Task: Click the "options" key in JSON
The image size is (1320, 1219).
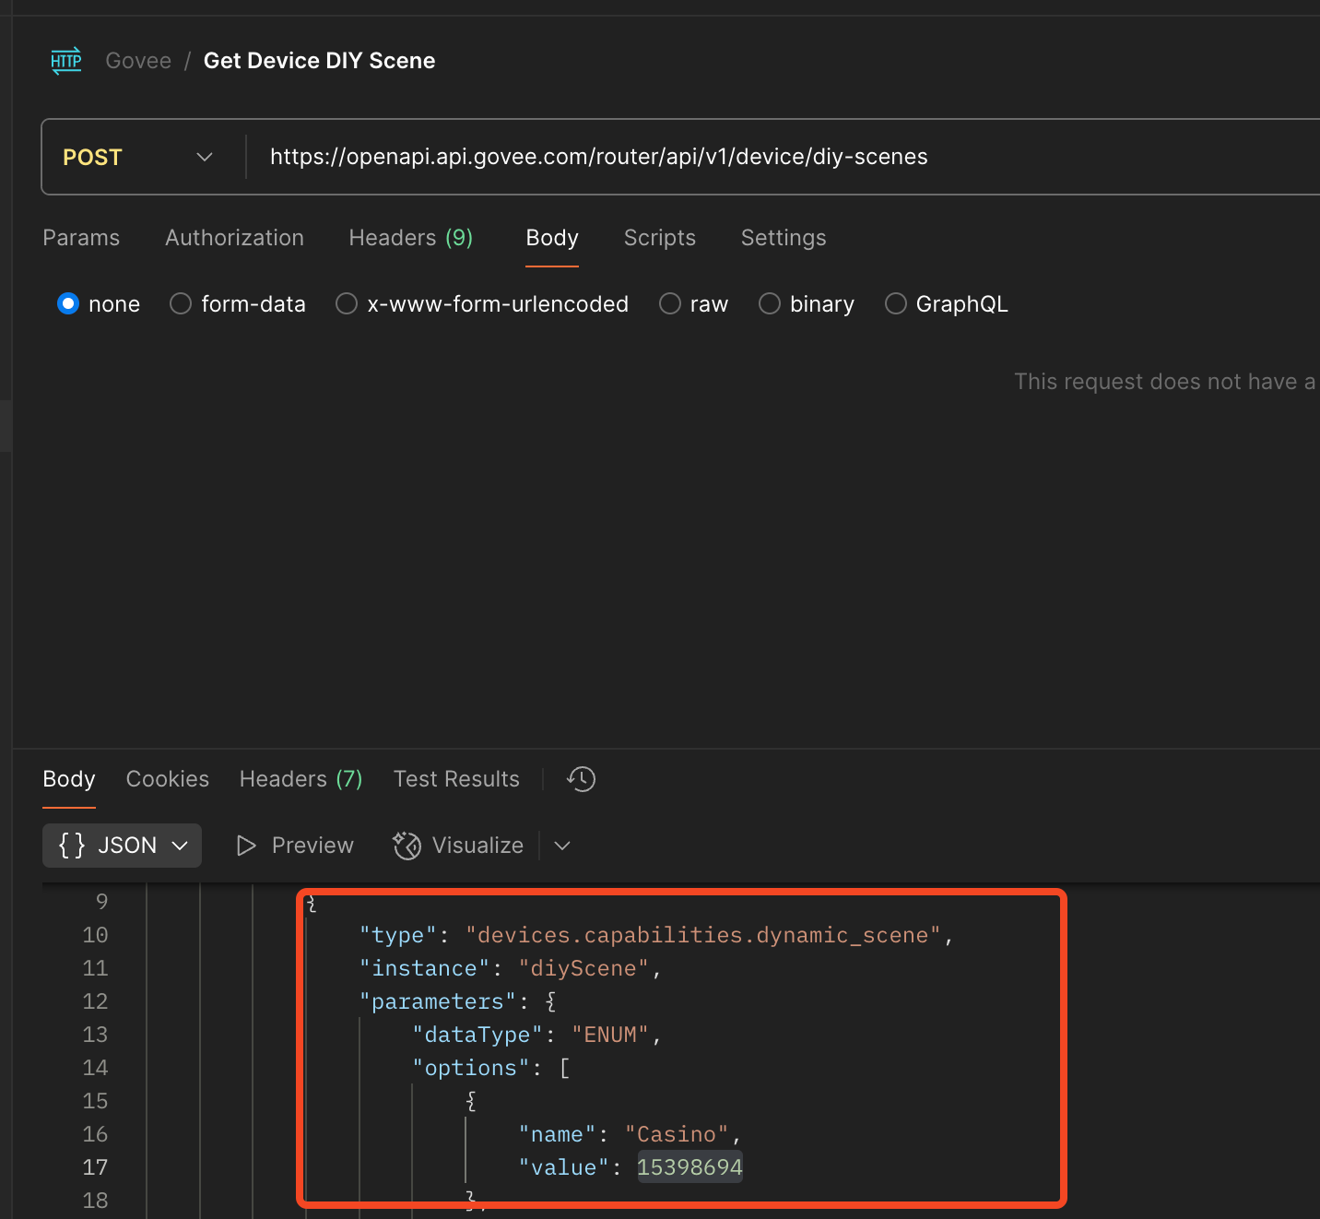Action: (x=471, y=1068)
